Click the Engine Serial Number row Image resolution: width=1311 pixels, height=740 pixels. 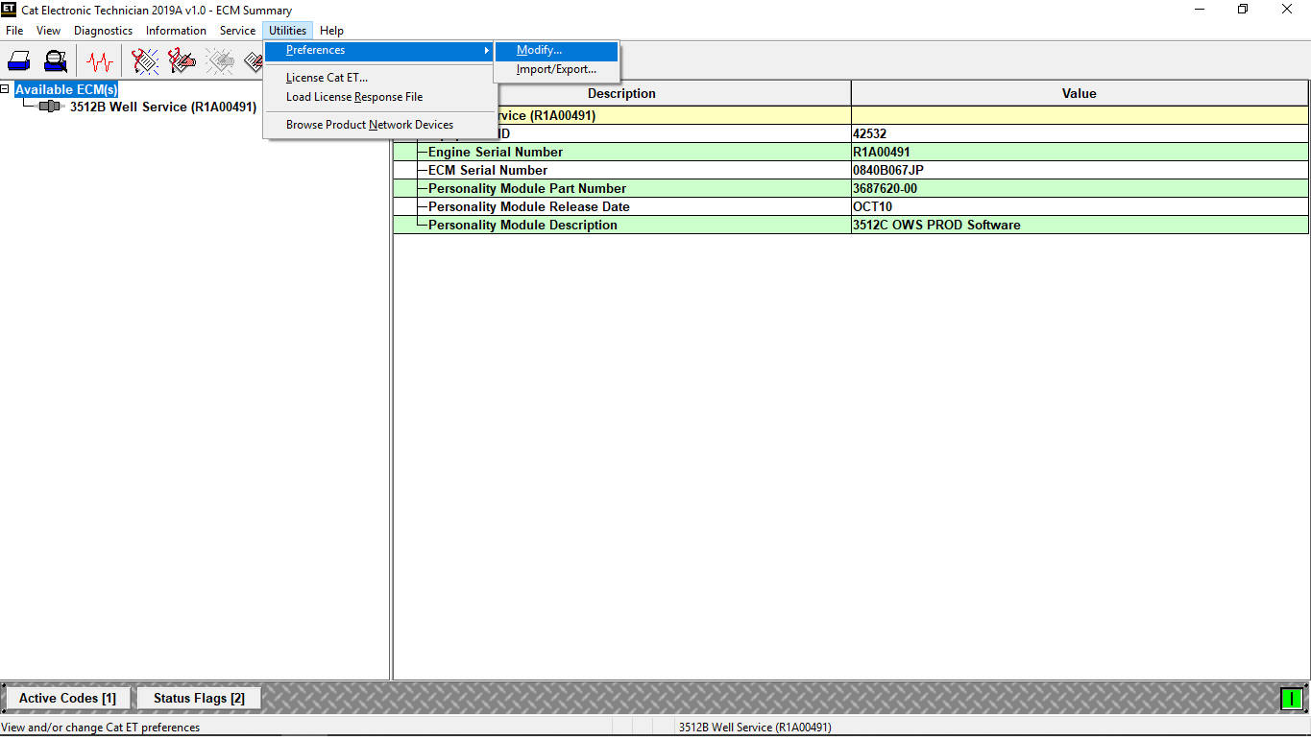click(851, 152)
